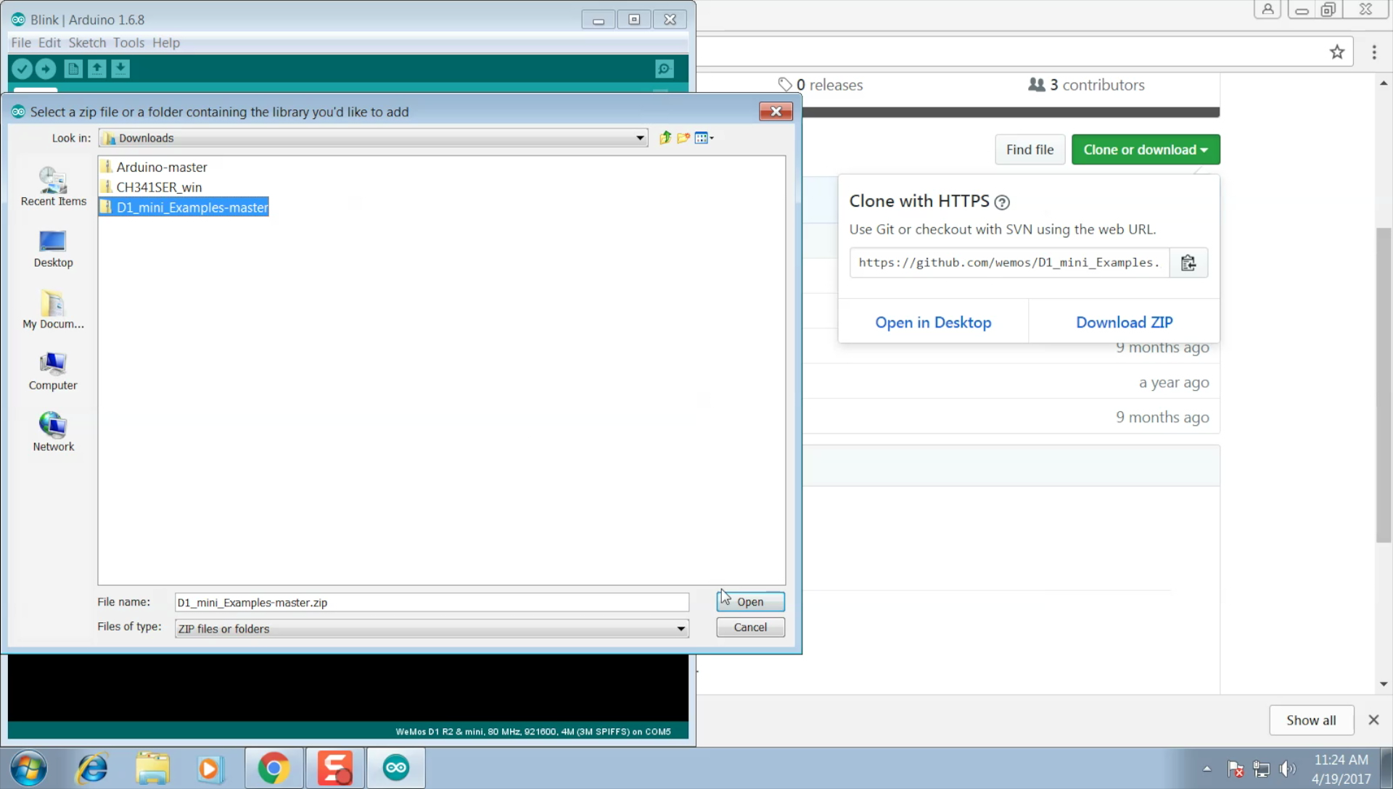Image resolution: width=1393 pixels, height=789 pixels.
Task: Click the Create New Folder icon
Action: [683, 138]
